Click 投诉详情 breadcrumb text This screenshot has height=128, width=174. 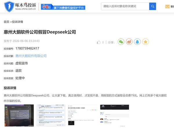coord(17,22)
